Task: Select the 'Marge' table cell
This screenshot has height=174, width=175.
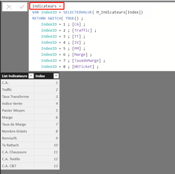Action: (x=17, y=117)
